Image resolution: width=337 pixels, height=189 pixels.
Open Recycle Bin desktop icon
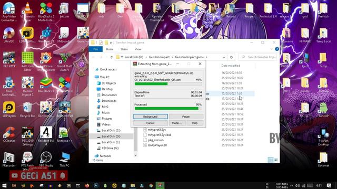tap(27, 110)
